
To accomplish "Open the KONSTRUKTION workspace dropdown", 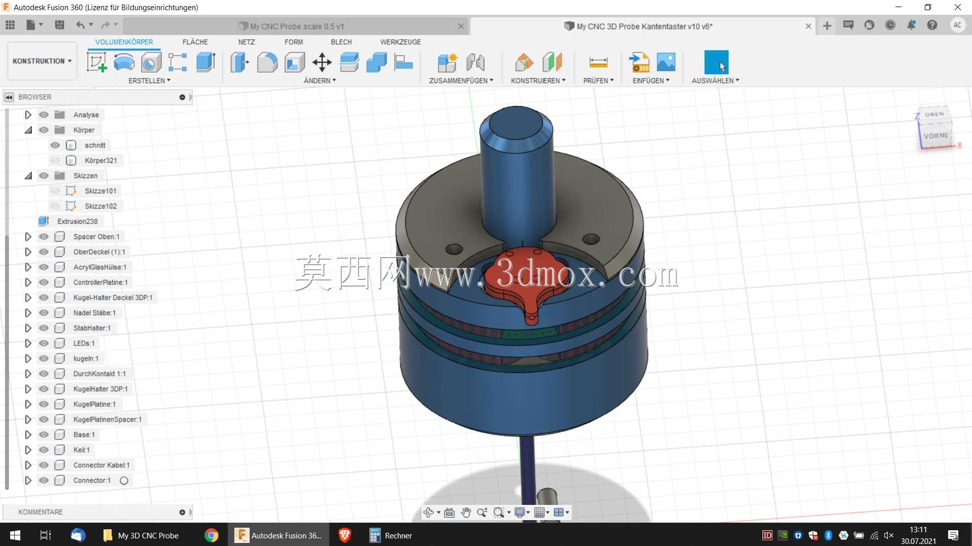I will pos(42,61).
